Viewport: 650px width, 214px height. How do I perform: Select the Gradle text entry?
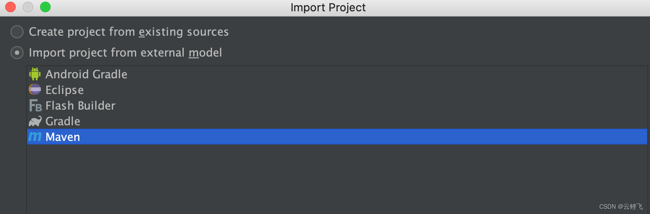[x=63, y=121]
